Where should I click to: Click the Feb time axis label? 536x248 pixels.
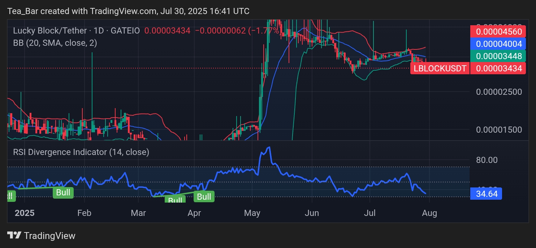(84, 213)
